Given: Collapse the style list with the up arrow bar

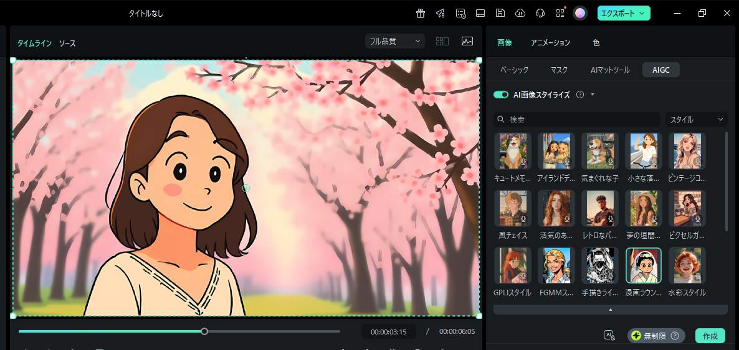Looking at the screenshot, I should point(610,309).
